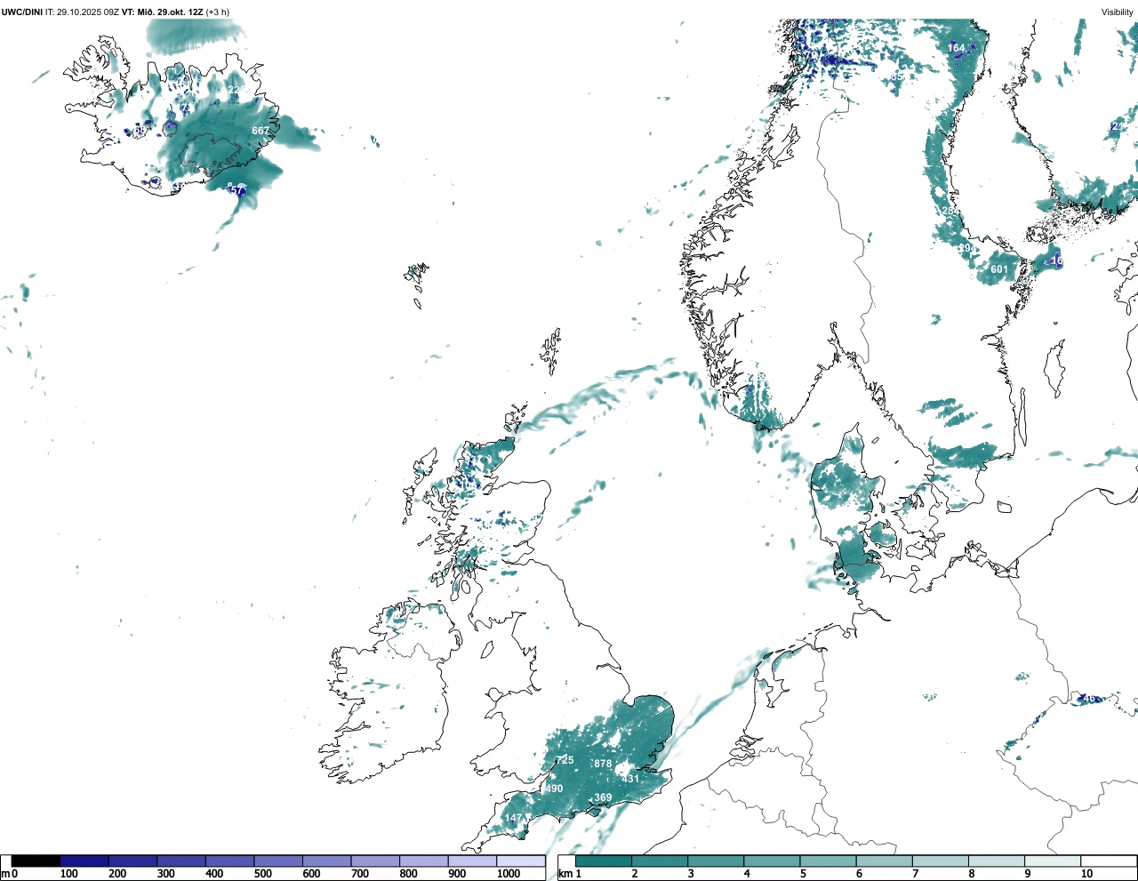The image size is (1138, 881).
Task: Click the km legend swatch between 9 and 10
Action: [x=1053, y=861]
